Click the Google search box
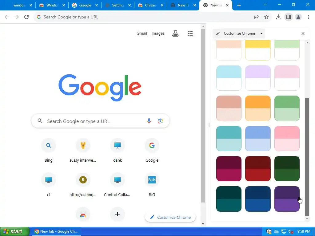Image resolution: width=315 pixels, height=236 pixels. 101,121
